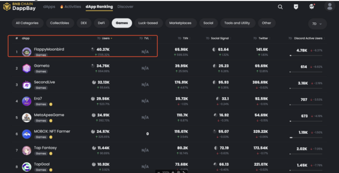This screenshot has height=173, width=339.
Task: Click the Games tag under Gameta
Action: tap(41, 71)
